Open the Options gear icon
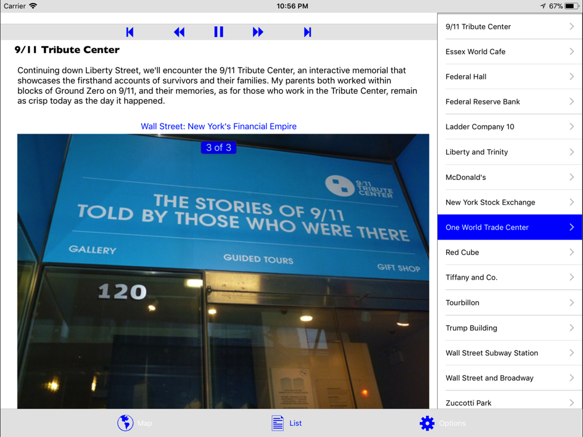This screenshot has width=583, height=437. (x=427, y=423)
